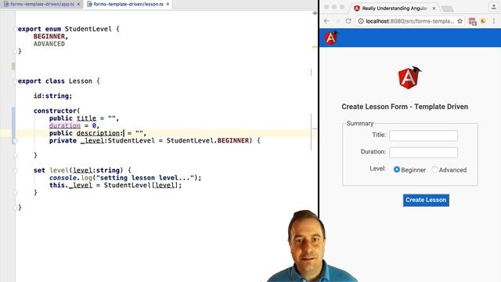The height and width of the screenshot is (282, 501).
Task: Click the Angular logo in blue header
Action: pos(331,38)
